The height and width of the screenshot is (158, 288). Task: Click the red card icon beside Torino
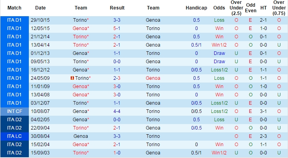(x=72, y=78)
